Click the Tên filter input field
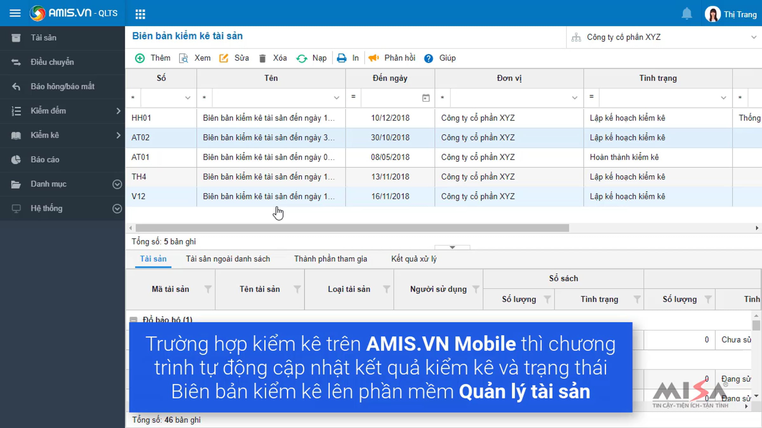762x428 pixels. point(272,98)
